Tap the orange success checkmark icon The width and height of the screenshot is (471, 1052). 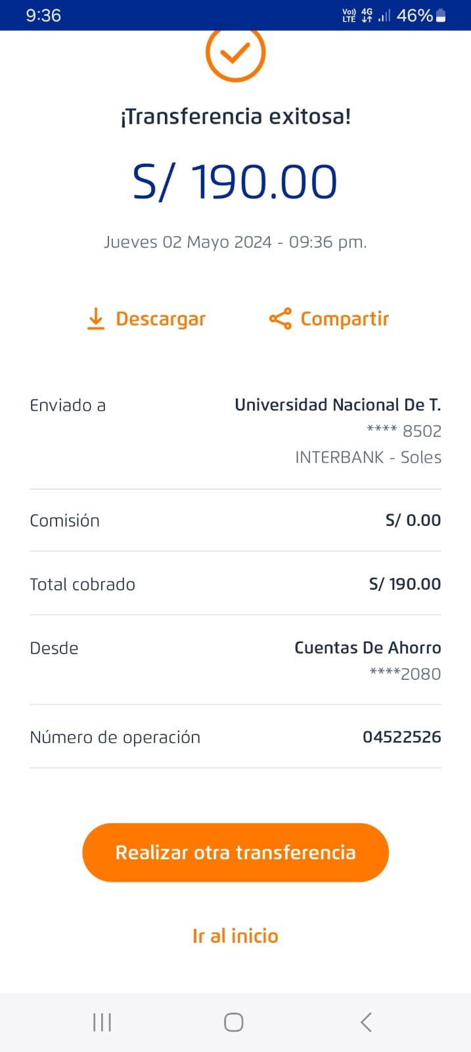coord(235,54)
